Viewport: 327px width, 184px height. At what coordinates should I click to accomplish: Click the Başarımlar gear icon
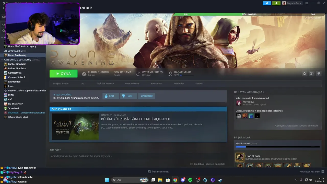170,74
